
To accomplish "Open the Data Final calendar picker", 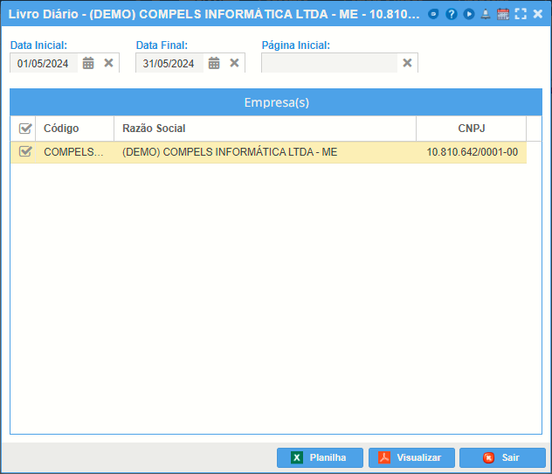I will (214, 63).
